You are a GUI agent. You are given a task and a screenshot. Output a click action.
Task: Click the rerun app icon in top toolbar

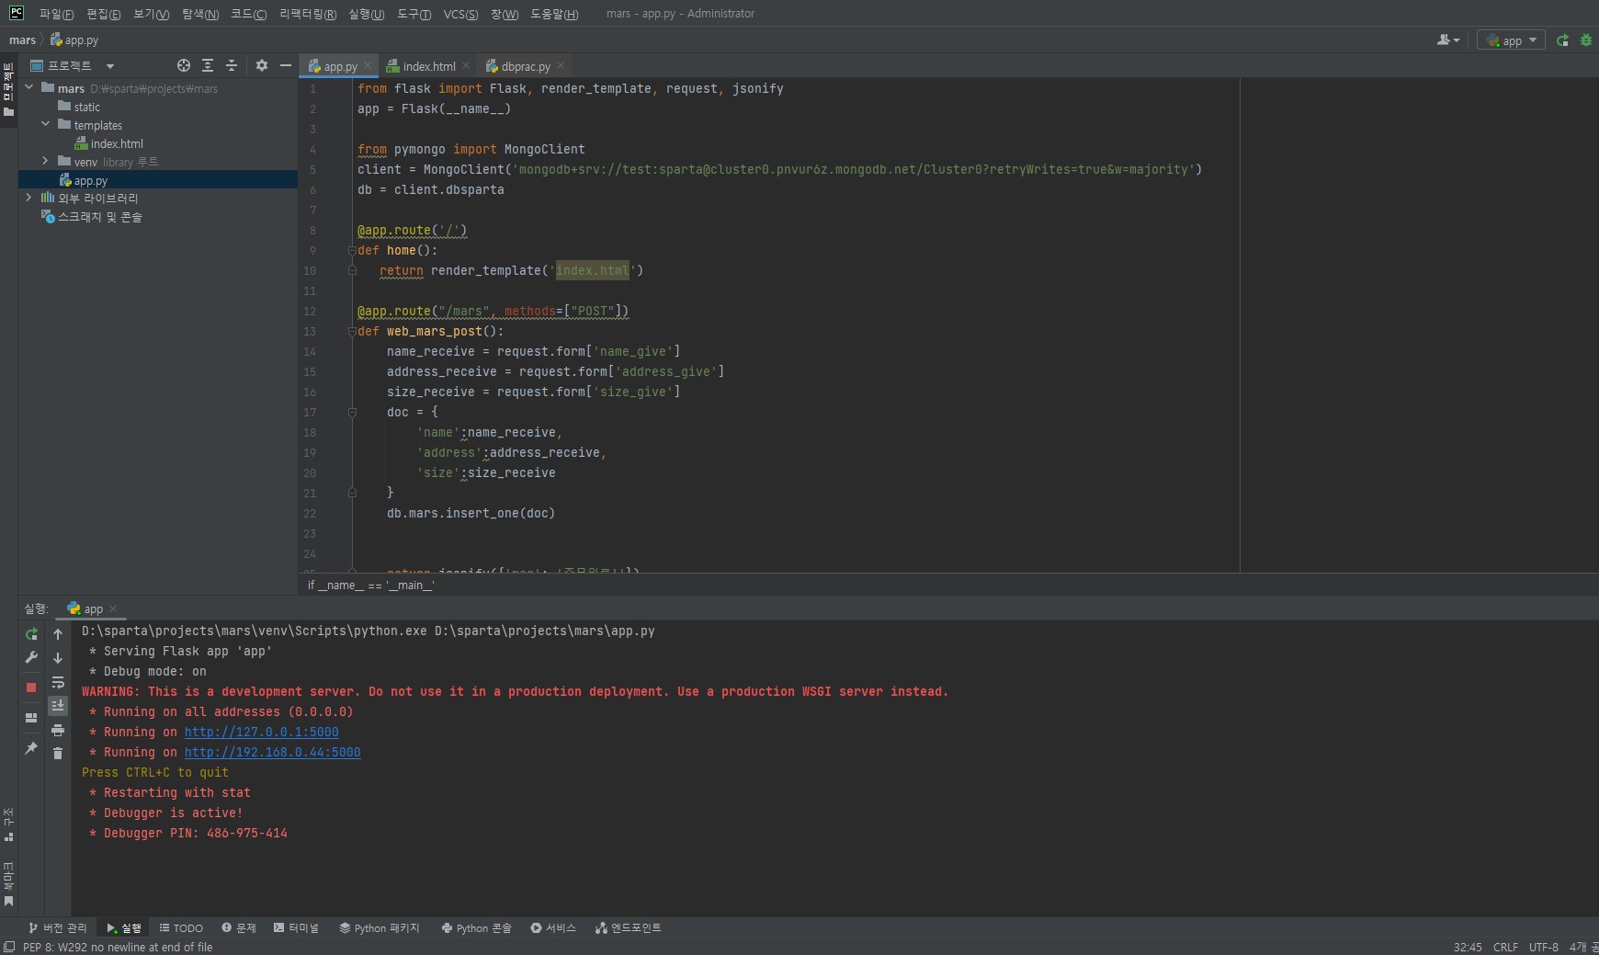click(x=1562, y=40)
